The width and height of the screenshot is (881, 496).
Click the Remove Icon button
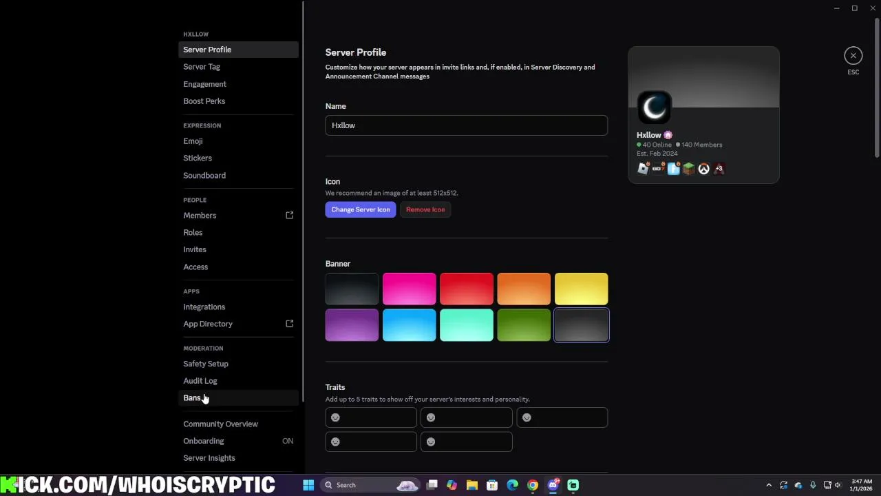425,209
